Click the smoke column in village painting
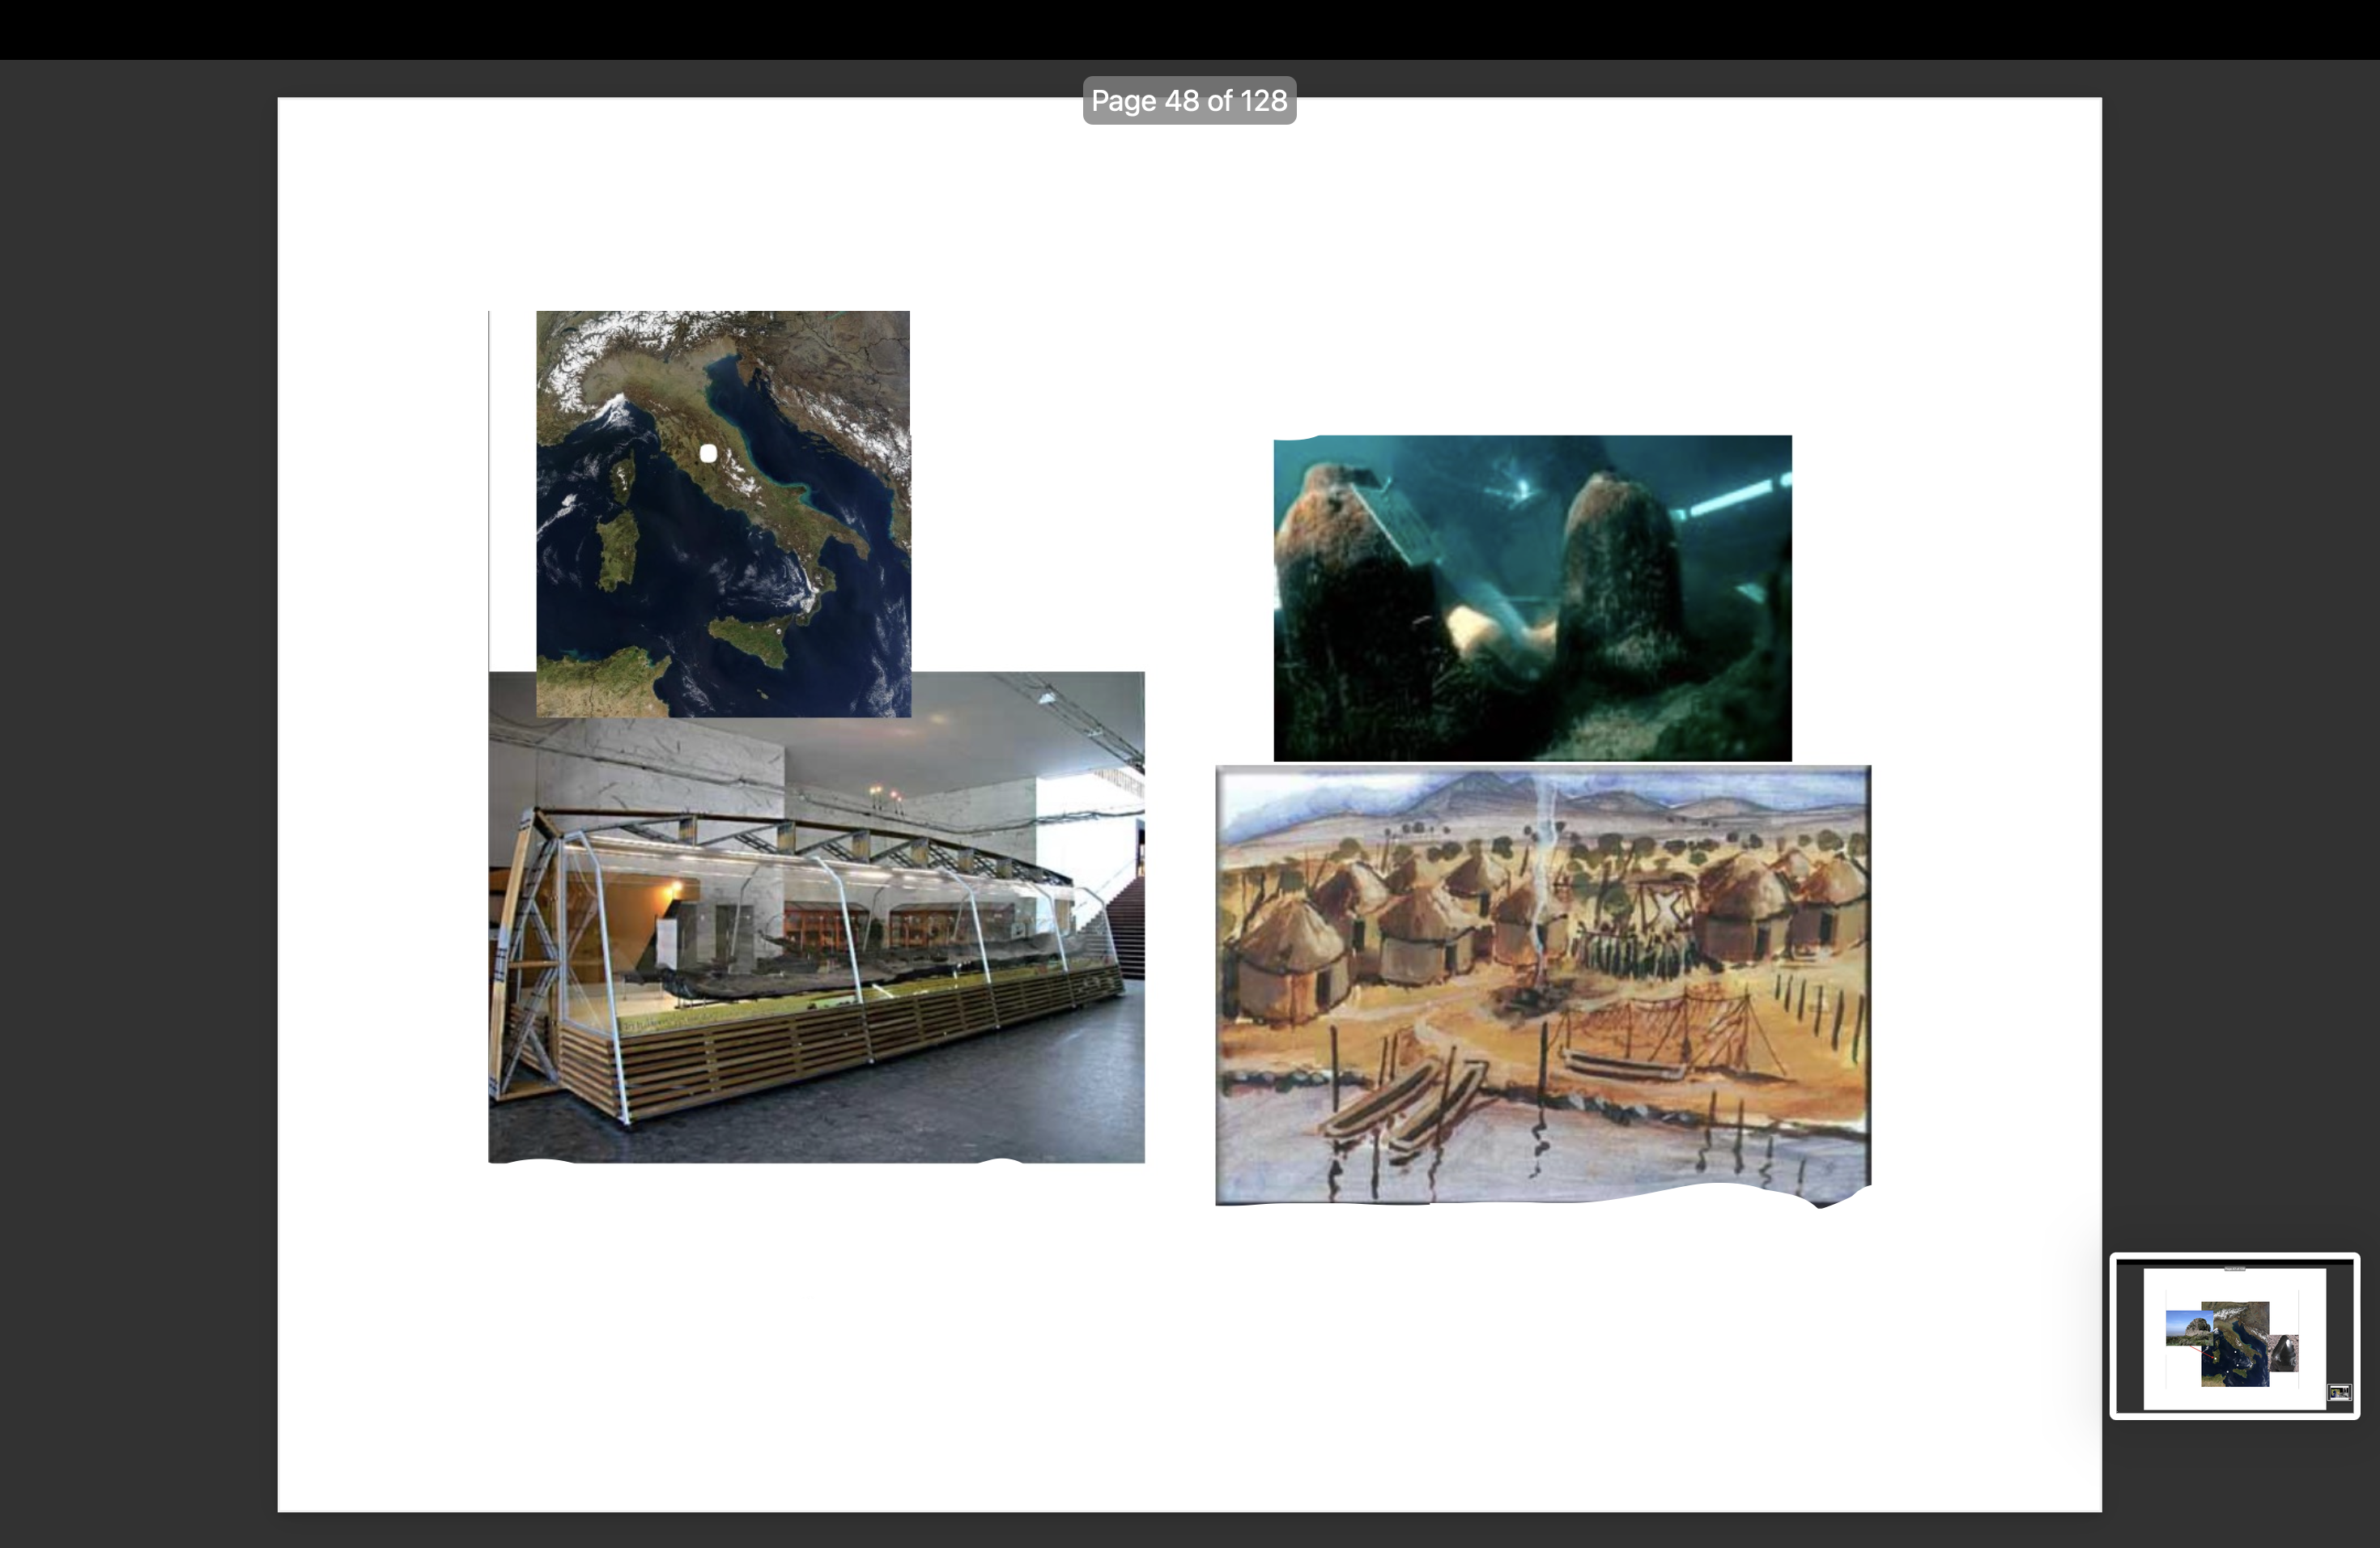This screenshot has height=1548, width=2380. pyautogui.click(x=1545, y=850)
